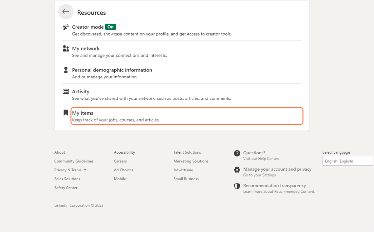Click the Advertising footer link
Image resolution: width=374 pixels, height=232 pixels.
183,170
